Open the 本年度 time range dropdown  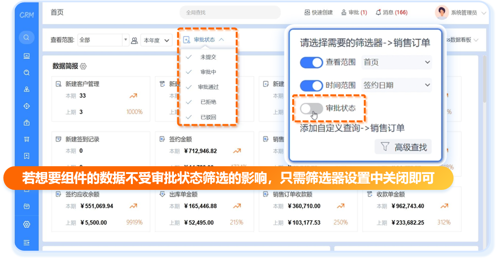click(x=157, y=41)
